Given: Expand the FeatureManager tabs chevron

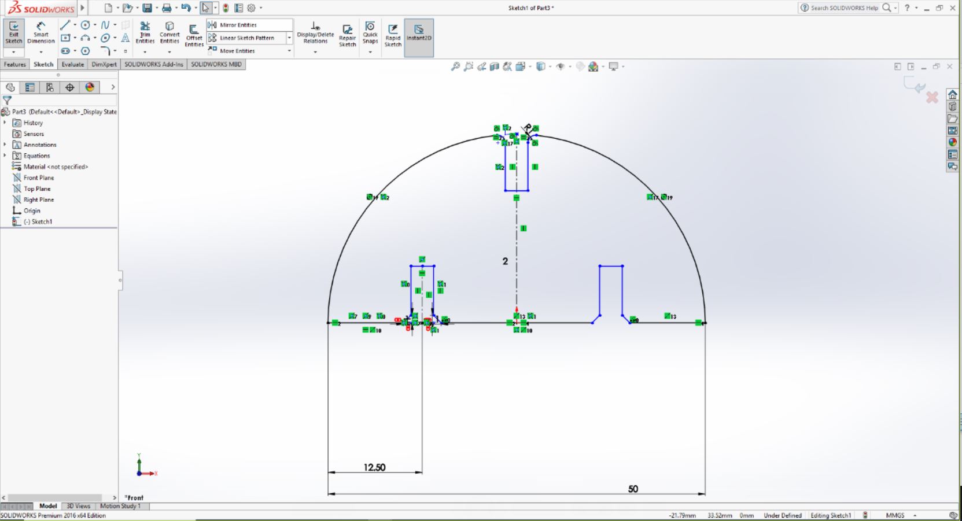Looking at the screenshot, I should 112,87.
